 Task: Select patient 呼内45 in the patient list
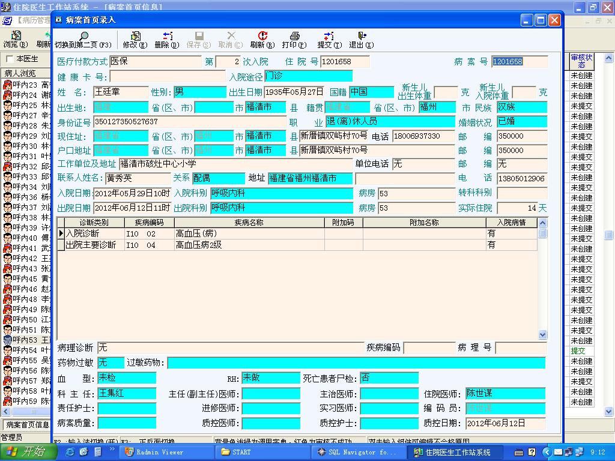pyautogui.click(x=26, y=279)
